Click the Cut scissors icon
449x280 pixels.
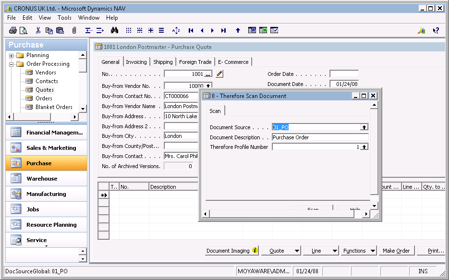[38, 30]
